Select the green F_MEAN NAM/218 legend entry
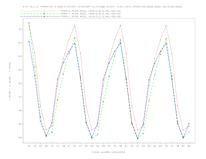 pyautogui.click(x=71, y=14)
